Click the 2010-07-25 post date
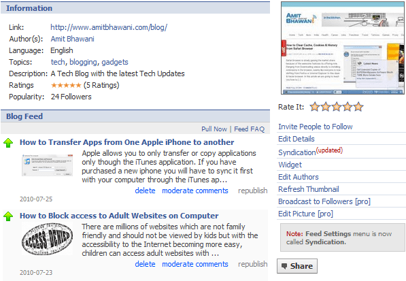Screen dimensions: 406x281 pos(36,199)
